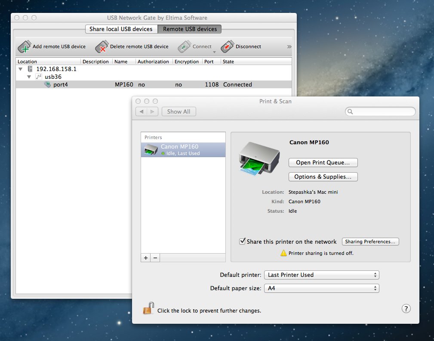This screenshot has width=434, height=341.
Task: Sort by the Name column header
Action: (124, 62)
